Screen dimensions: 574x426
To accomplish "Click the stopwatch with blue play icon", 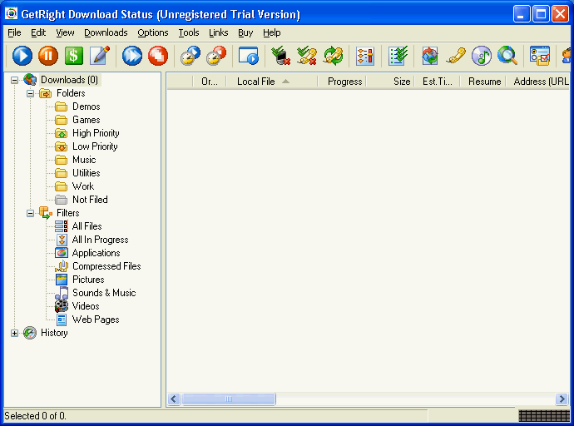I will coord(191,56).
